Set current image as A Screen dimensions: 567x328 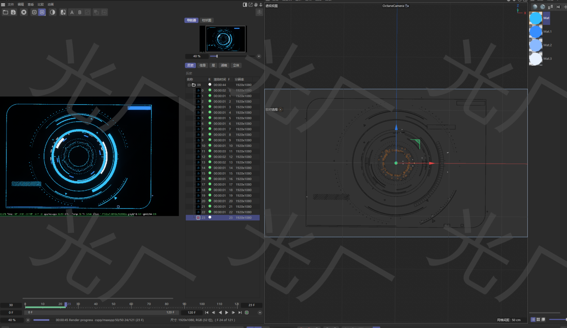72,12
